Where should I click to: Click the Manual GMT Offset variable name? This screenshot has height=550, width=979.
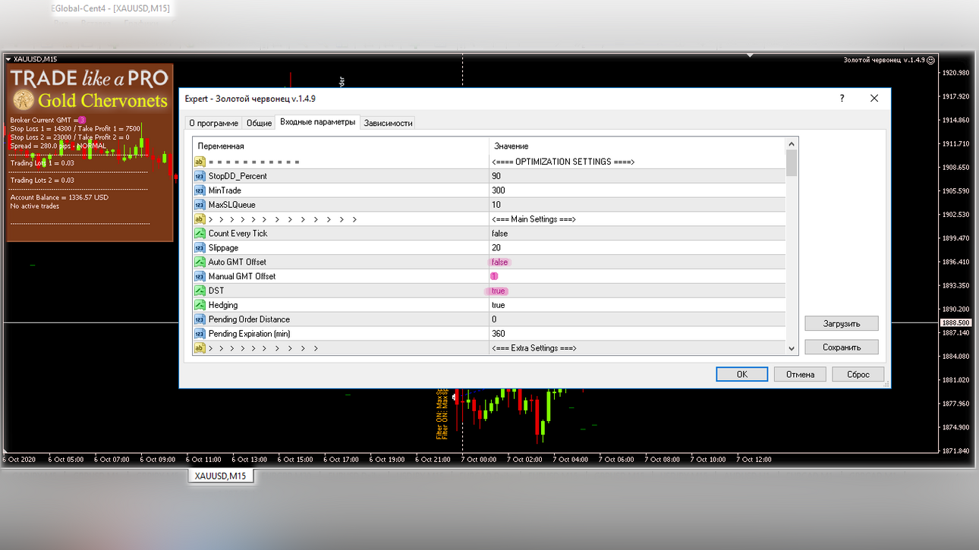coord(242,276)
